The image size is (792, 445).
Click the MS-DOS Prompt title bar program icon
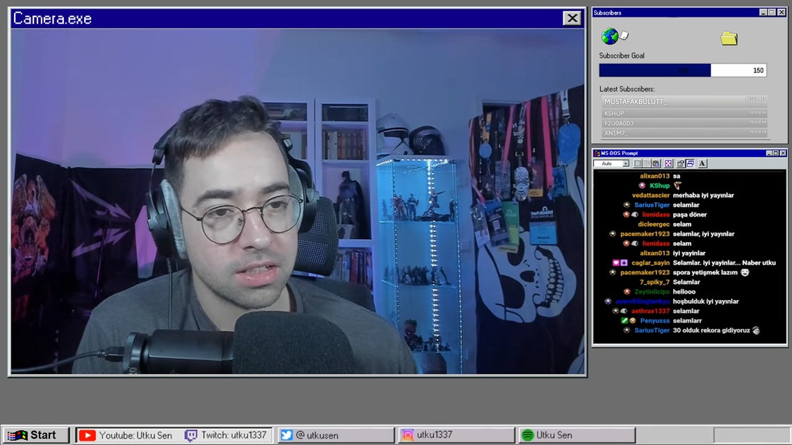pyautogui.click(x=597, y=153)
